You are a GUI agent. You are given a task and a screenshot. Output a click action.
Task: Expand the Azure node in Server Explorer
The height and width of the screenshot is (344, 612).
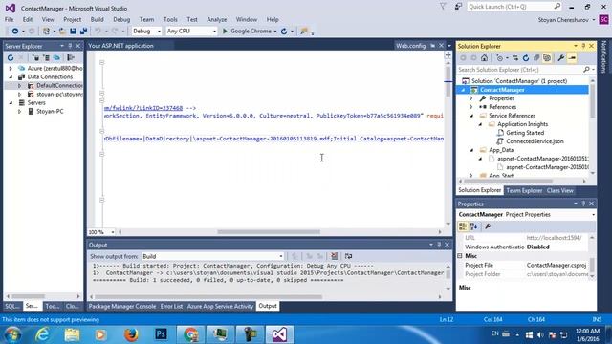(x=11, y=68)
